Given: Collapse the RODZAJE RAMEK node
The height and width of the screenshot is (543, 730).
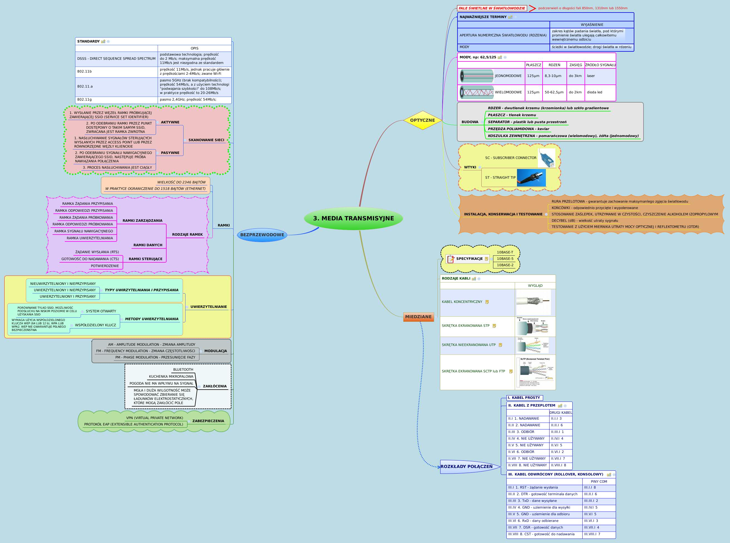Looking at the screenshot, I should pyautogui.click(x=169, y=235).
